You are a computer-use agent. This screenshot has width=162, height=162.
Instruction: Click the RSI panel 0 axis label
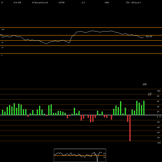[2, 55]
